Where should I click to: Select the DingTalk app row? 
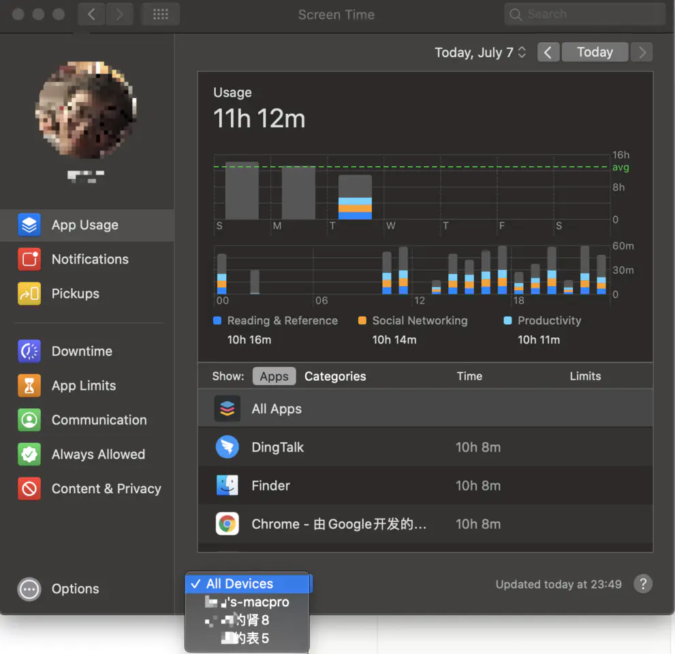point(425,448)
